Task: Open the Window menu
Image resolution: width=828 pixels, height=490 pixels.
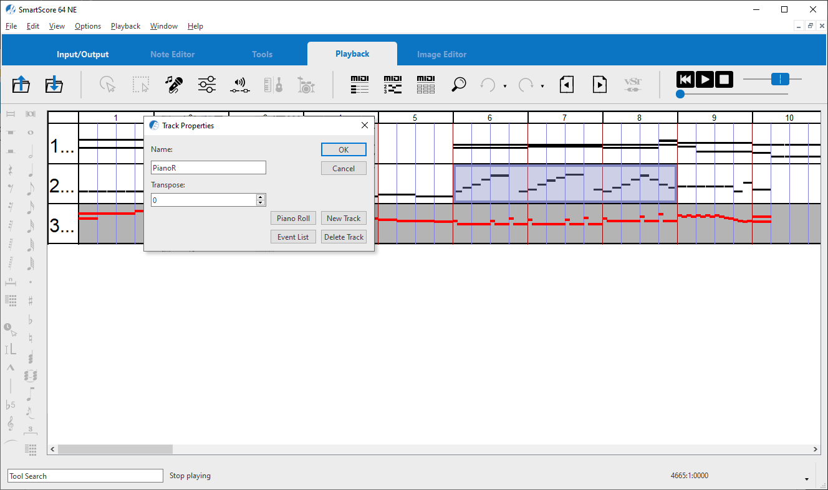Action: (x=164, y=26)
